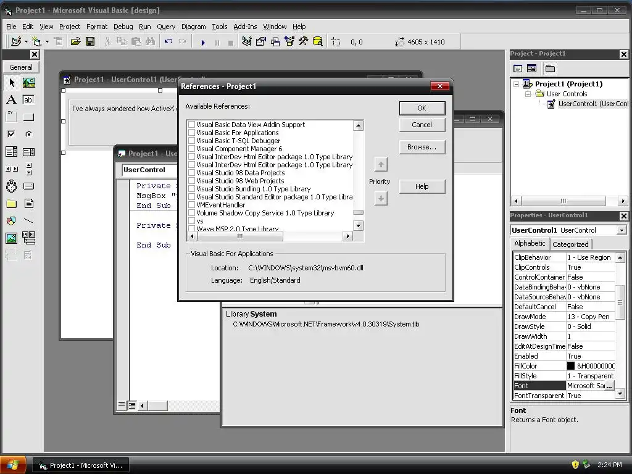Move reference priority up arrow
Screen dimensions: 632x474
381,164
